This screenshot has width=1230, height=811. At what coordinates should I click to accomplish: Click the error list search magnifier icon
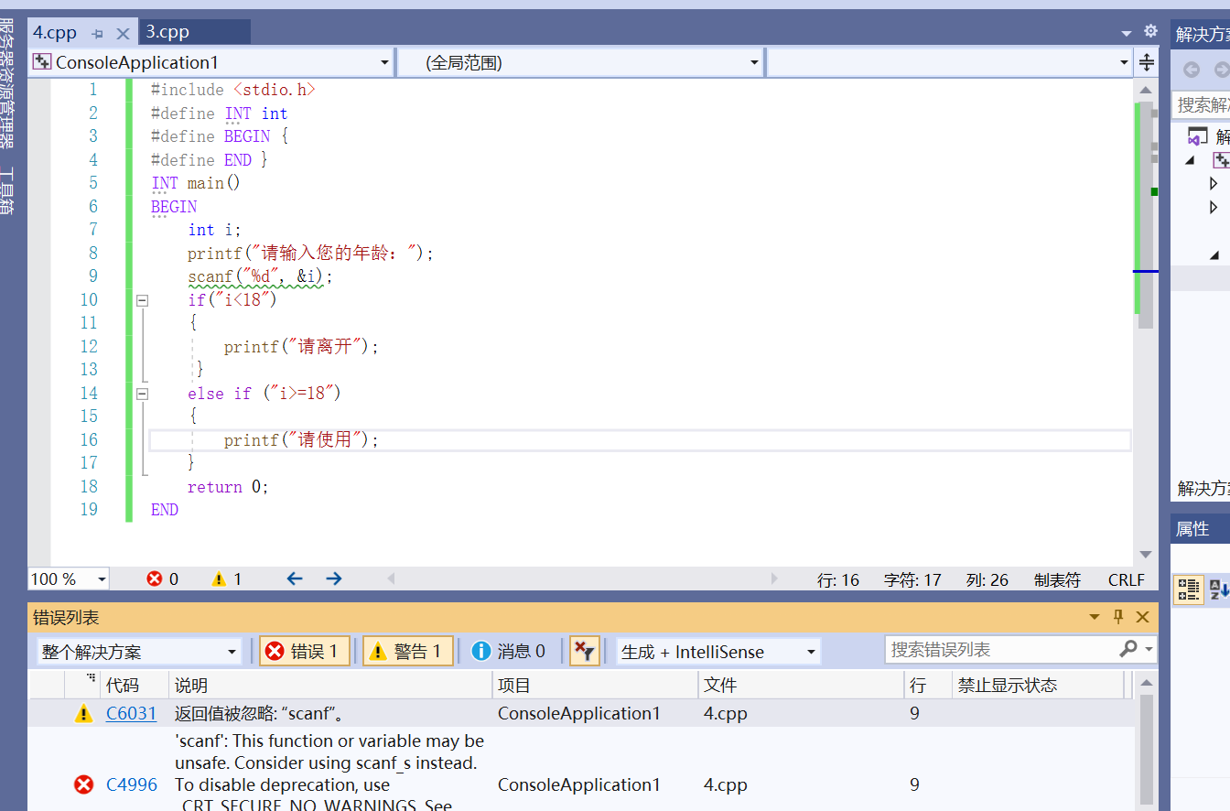click(1128, 649)
